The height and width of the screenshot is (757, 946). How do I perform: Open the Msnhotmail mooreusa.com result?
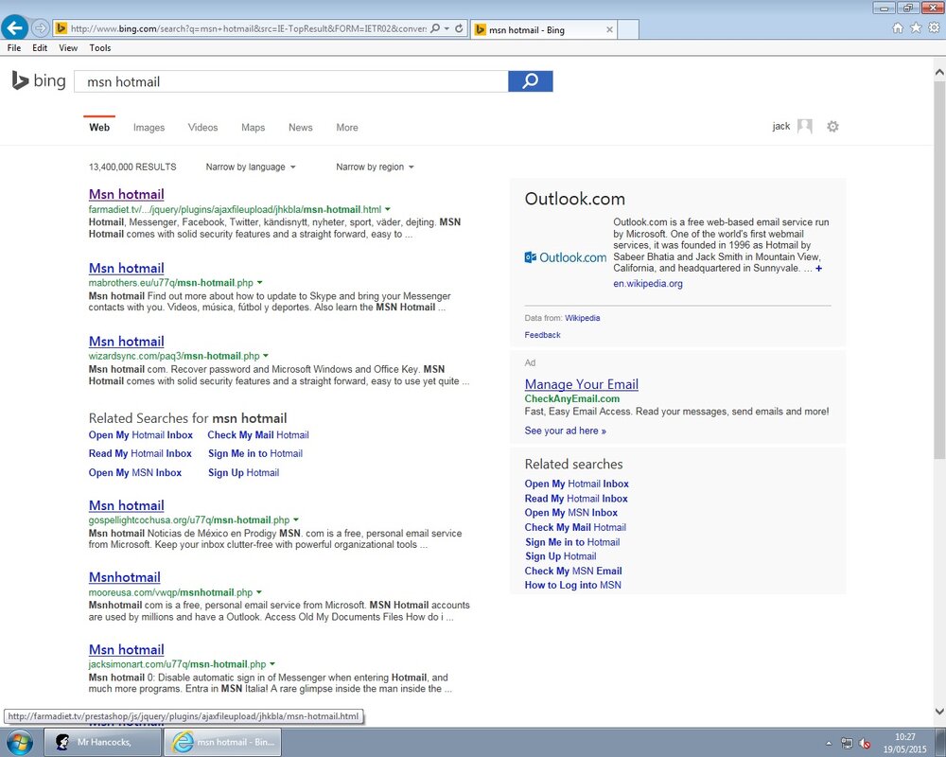(124, 577)
